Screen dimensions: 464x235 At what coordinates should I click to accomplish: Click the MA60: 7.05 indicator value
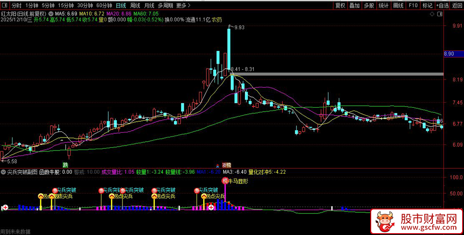tap(146, 13)
